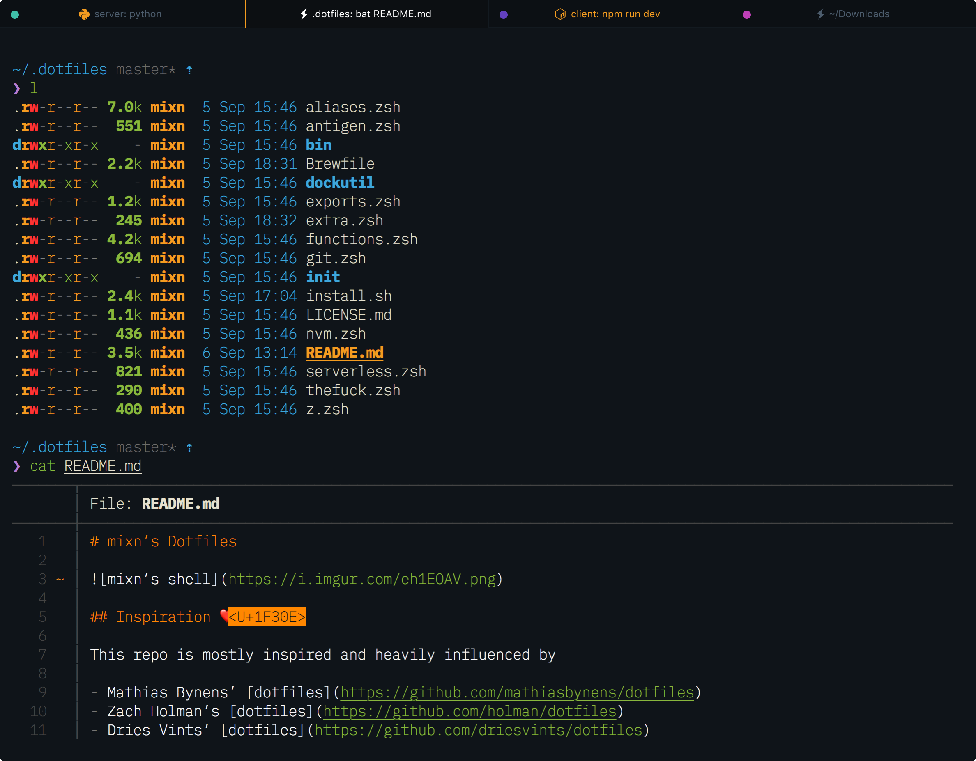Click the Python icon in server tab

[84, 14]
